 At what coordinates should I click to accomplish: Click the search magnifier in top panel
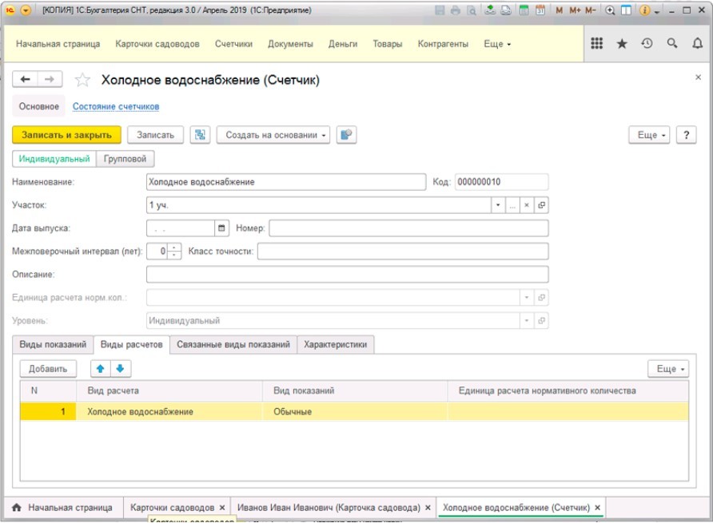(x=672, y=44)
